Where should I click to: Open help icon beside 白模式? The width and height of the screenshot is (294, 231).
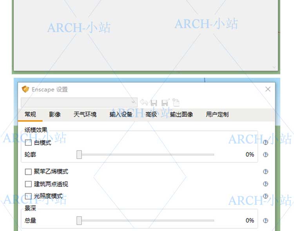[x=265, y=143]
